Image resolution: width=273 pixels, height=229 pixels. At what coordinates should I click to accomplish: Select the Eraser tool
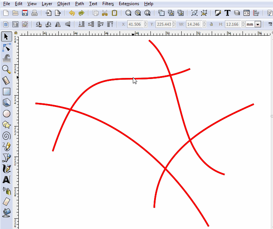tap(7, 202)
